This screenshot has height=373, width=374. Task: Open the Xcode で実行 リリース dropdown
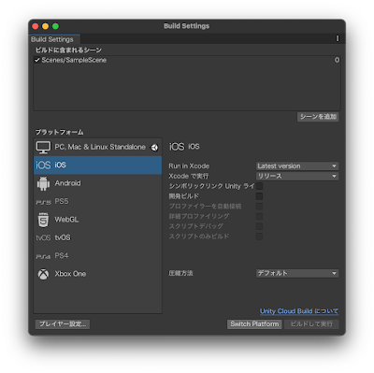(297, 176)
